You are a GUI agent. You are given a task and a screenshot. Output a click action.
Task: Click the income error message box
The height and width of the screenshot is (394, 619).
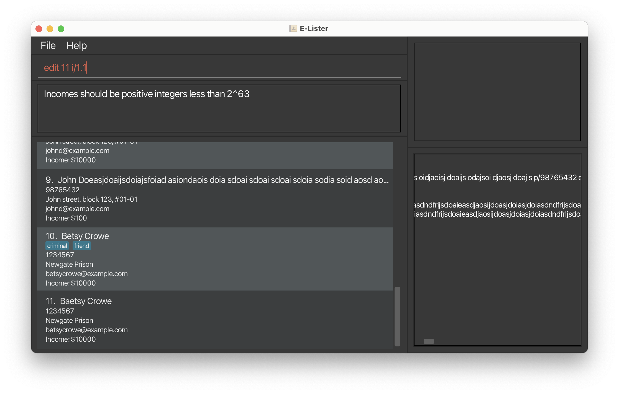219,108
